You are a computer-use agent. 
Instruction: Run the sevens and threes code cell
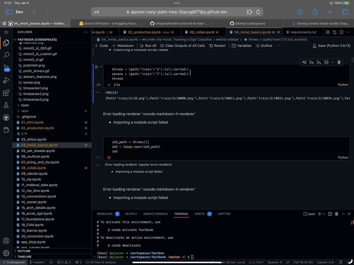96,67
